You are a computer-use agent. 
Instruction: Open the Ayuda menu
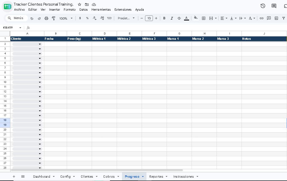139,10
